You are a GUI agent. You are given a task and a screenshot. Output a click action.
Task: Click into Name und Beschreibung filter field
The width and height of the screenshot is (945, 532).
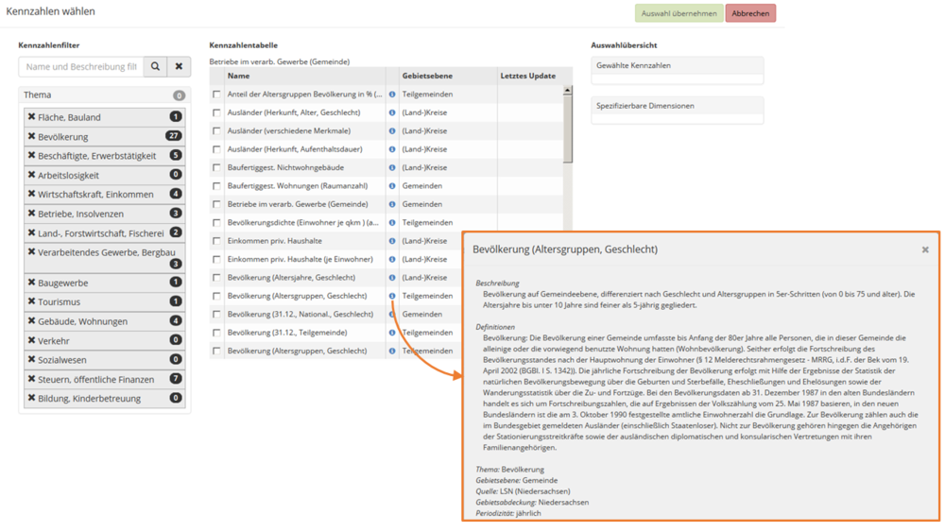point(81,67)
